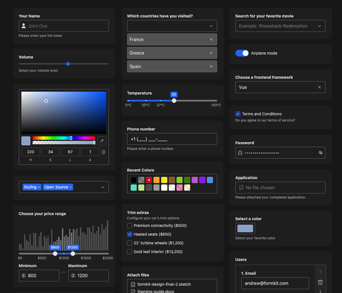Pick the red swatch in Recent Colors
The image size is (342, 293).
tap(149, 180)
